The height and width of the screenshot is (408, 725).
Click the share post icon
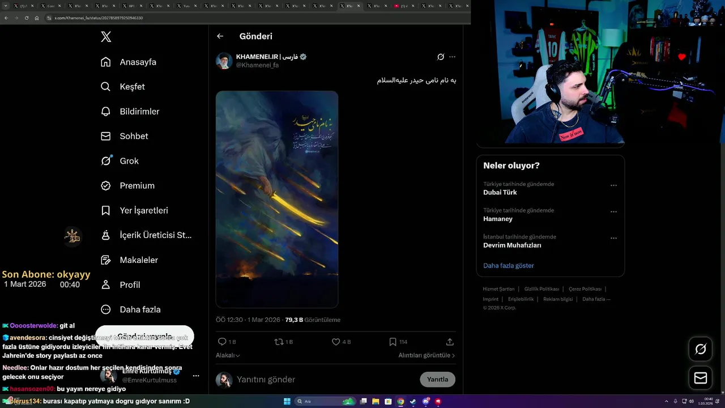(x=450, y=342)
